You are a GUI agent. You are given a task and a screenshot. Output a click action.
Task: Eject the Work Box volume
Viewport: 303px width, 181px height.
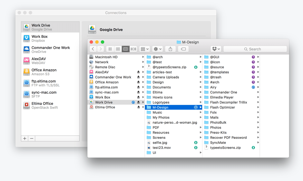(138, 97)
